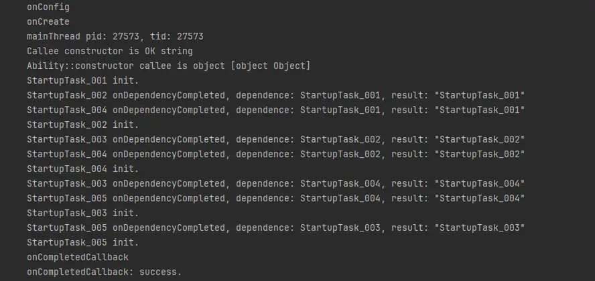Click StartupTask_002 onDependencyCompleted with result StartupTask_001
The image size is (595, 281).
click(276, 95)
